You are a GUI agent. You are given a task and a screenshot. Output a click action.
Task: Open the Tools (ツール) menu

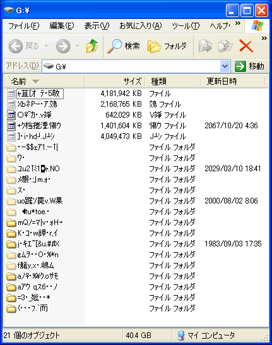(x=186, y=26)
